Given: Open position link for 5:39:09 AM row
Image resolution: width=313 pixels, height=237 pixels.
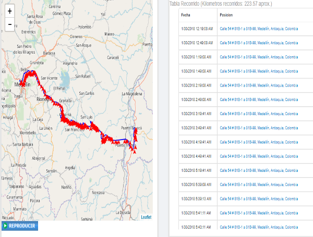Looking at the screenshot, I should coord(259,184).
